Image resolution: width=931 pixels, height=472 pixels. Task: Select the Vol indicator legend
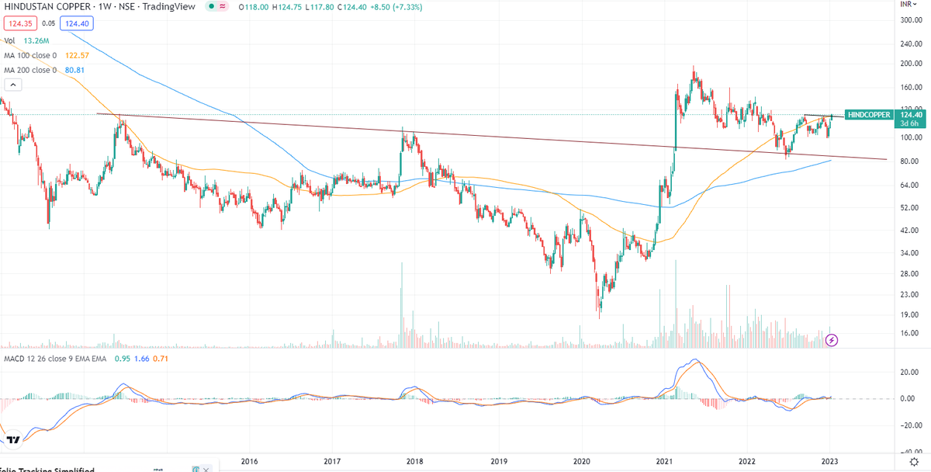(9, 42)
